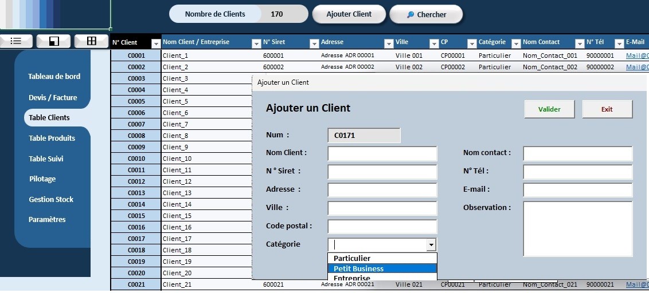Open the Chercher search button
This screenshot has width=649, height=293.
426,14
